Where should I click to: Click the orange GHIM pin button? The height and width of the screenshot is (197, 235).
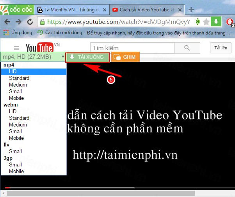(125, 57)
